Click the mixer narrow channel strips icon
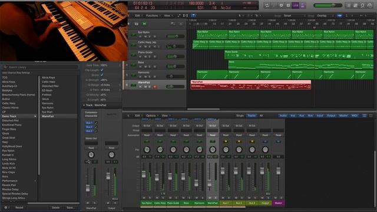This screenshot has width=377, height=212. click(x=364, y=115)
